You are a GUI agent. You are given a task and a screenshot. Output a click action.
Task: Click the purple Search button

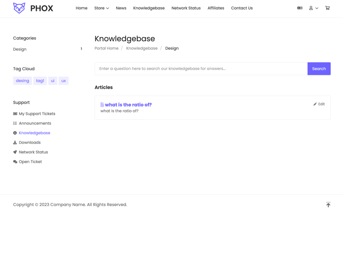coord(319,69)
